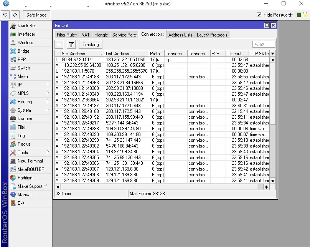The height and width of the screenshot is (247, 310).
Task: Switch to the Mangle tab
Action: click(x=101, y=35)
